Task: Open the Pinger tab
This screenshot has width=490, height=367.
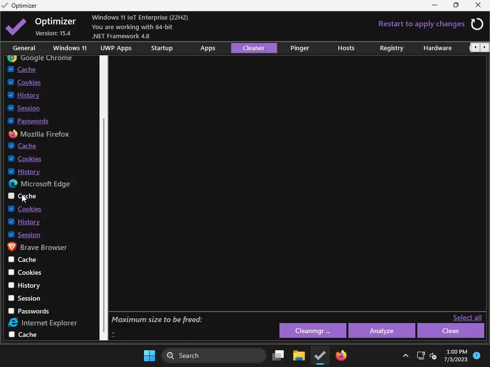Action: pos(300,48)
